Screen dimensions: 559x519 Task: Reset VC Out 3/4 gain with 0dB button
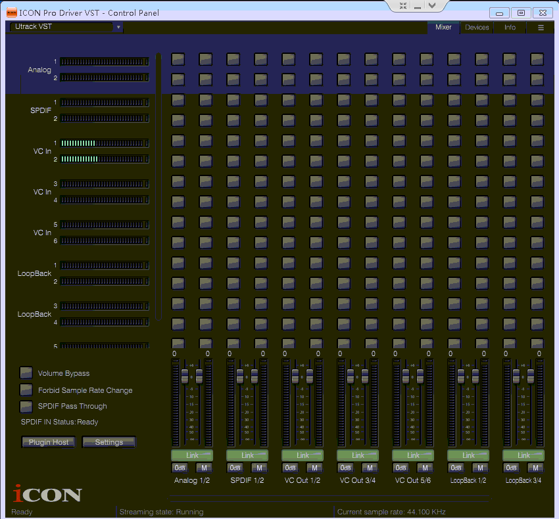tap(345, 468)
